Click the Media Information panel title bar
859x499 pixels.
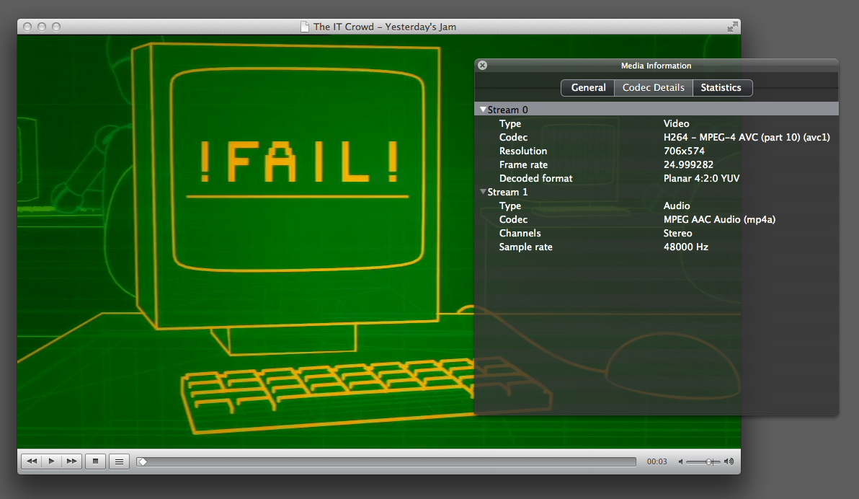point(657,65)
